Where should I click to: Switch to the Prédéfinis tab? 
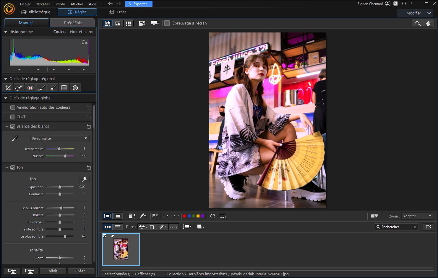coord(72,22)
